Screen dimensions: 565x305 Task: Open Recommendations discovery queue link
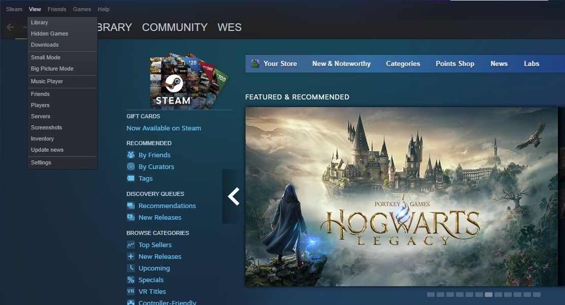[167, 206]
